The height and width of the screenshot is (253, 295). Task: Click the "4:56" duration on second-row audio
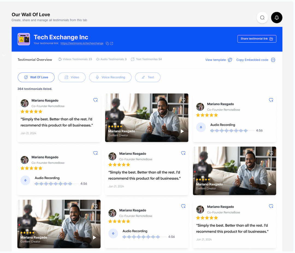84,184
